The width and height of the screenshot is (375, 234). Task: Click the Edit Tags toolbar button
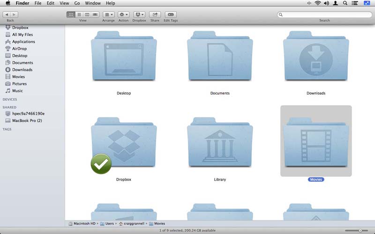(x=171, y=15)
